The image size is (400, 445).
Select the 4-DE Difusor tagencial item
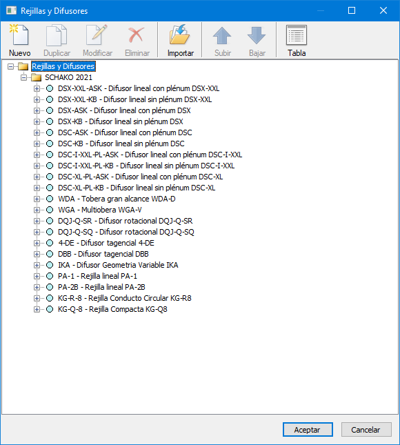point(106,244)
